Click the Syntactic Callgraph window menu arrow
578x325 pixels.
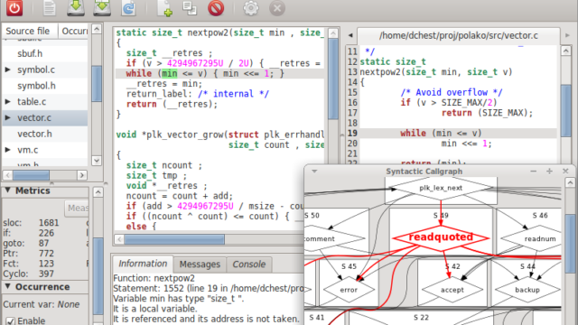pyautogui.click(x=314, y=172)
